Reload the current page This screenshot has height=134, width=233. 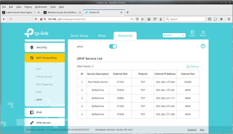click(155, 19)
